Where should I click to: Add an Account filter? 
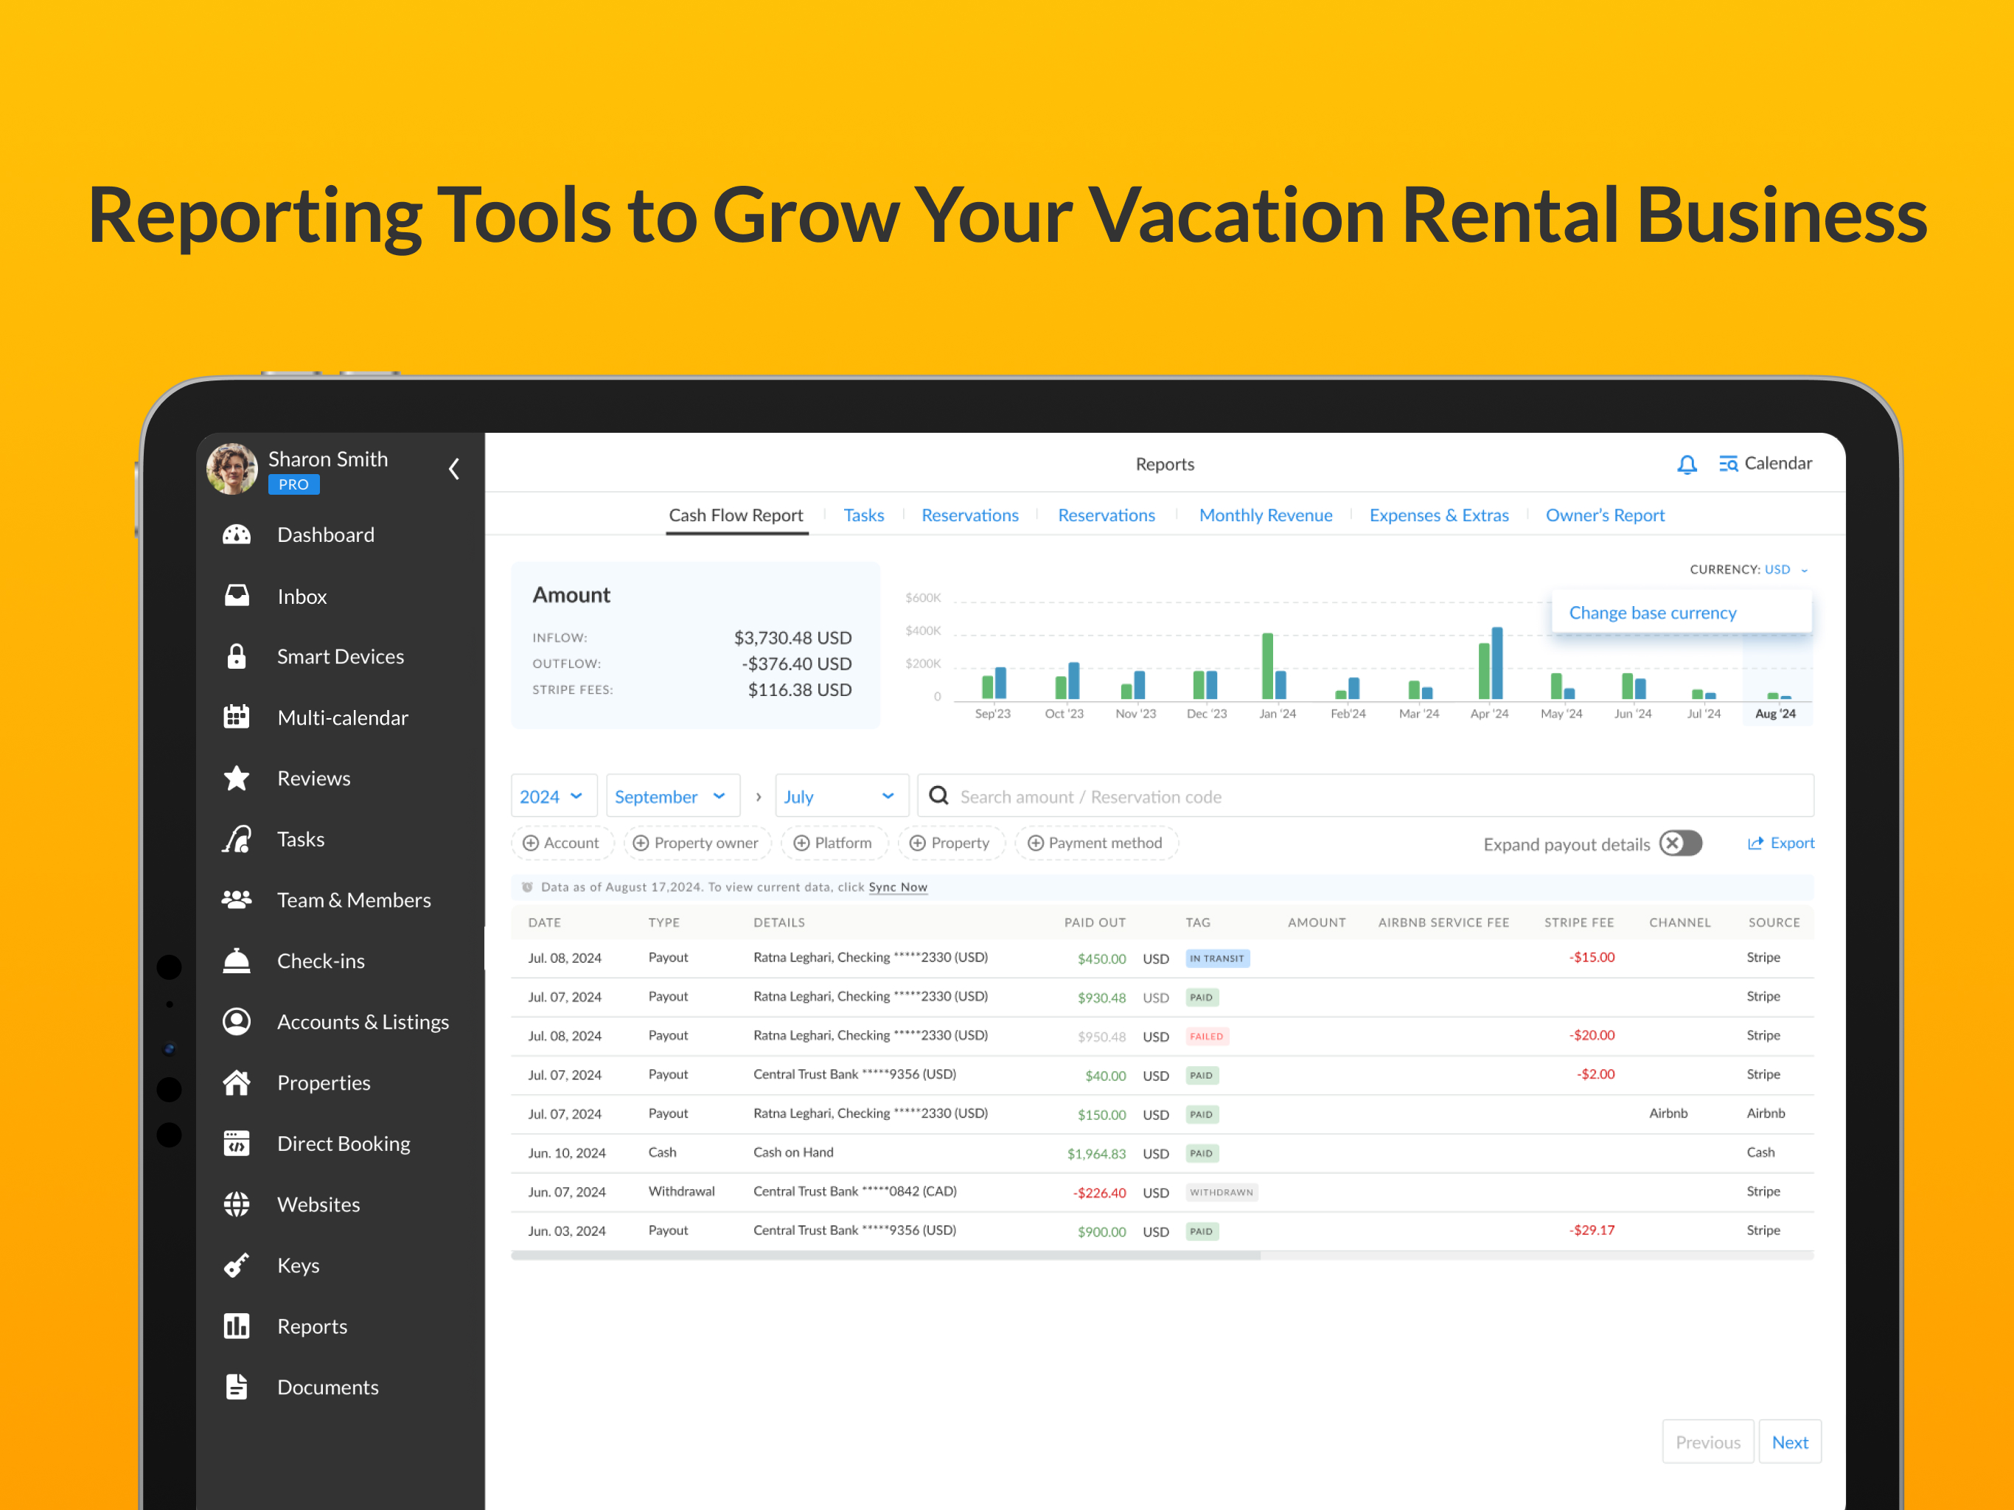(562, 843)
